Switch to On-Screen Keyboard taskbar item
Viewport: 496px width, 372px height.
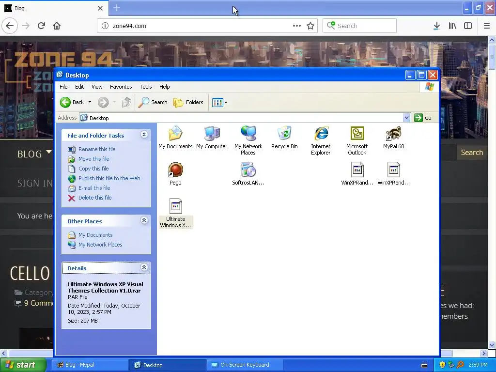(244, 365)
